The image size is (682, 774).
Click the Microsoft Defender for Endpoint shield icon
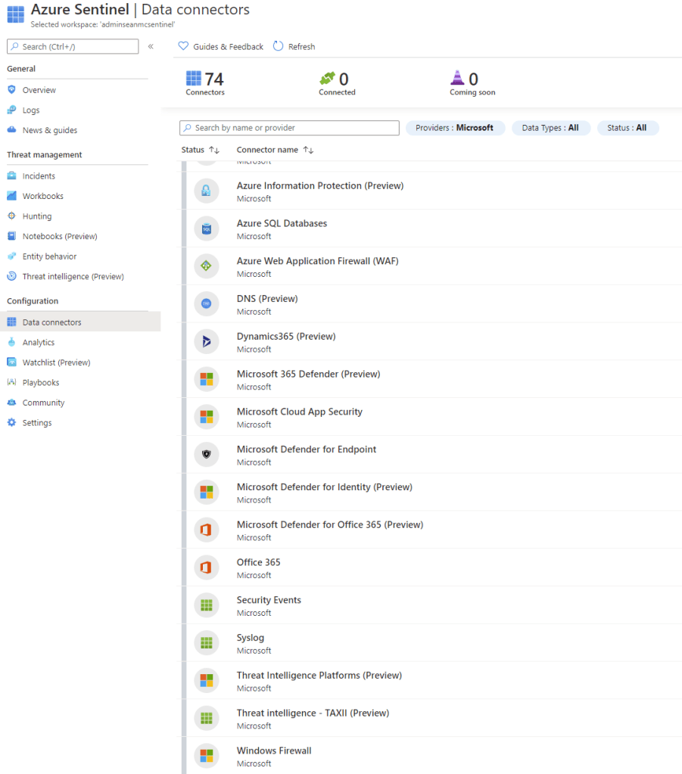[206, 455]
